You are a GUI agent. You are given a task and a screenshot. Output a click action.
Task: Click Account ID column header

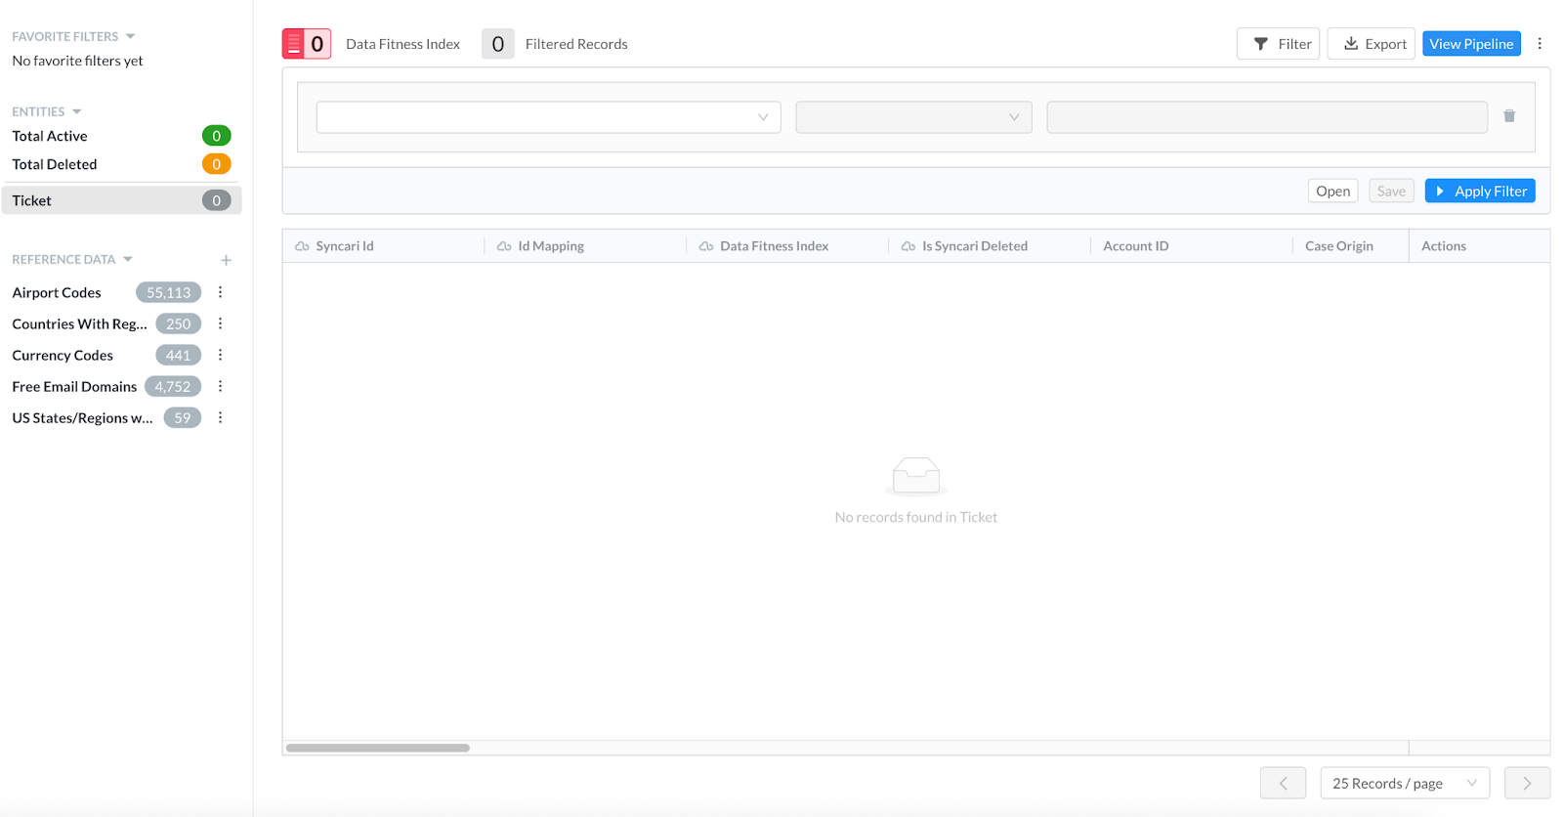point(1135,246)
